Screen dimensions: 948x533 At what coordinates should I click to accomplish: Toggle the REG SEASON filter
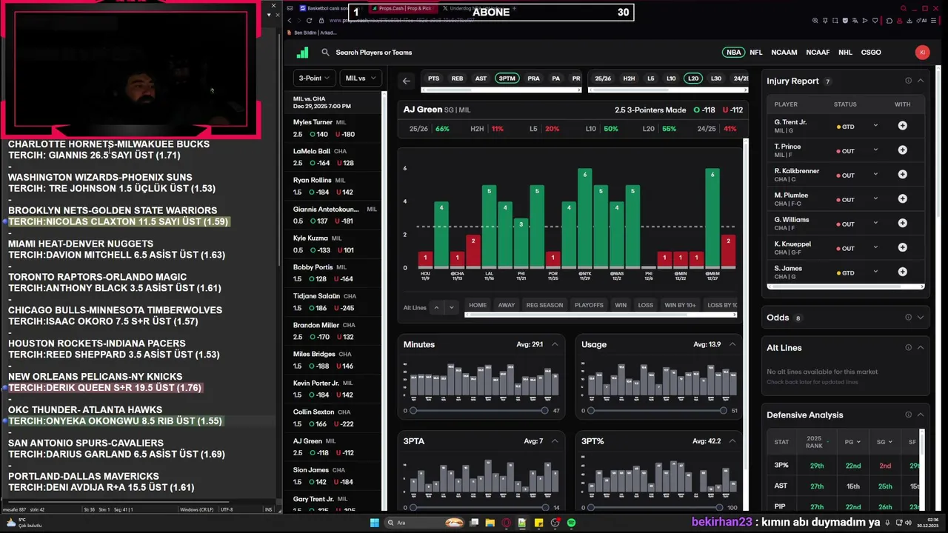pyautogui.click(x=544, y=305)
